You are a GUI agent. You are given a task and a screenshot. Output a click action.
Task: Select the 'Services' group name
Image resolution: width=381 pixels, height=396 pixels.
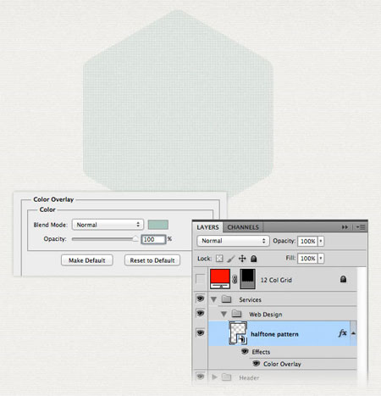(x=250, y=299)
